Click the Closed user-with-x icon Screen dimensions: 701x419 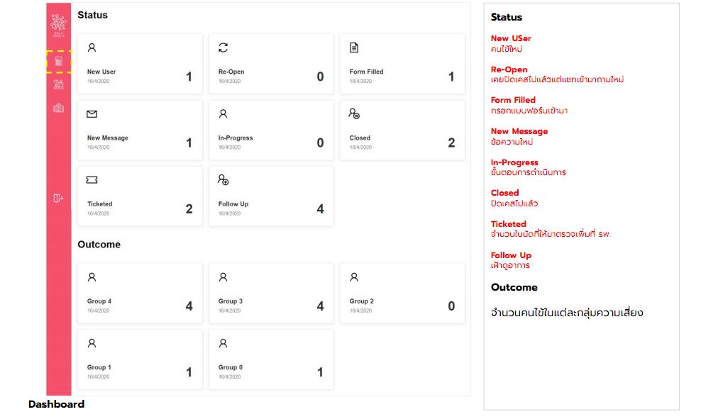tap(354, 113)
